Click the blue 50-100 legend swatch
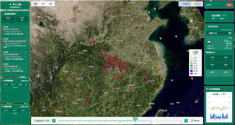235x125 pixels. click(192, 71)
